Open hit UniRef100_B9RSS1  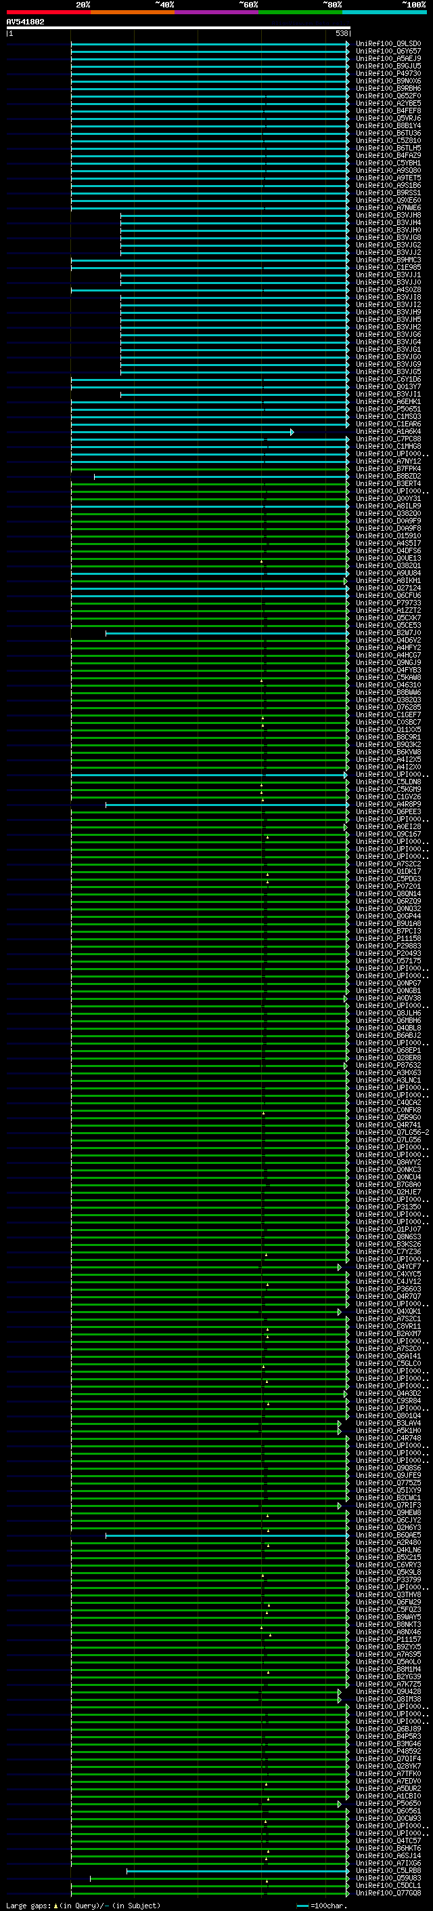(388, 193)
